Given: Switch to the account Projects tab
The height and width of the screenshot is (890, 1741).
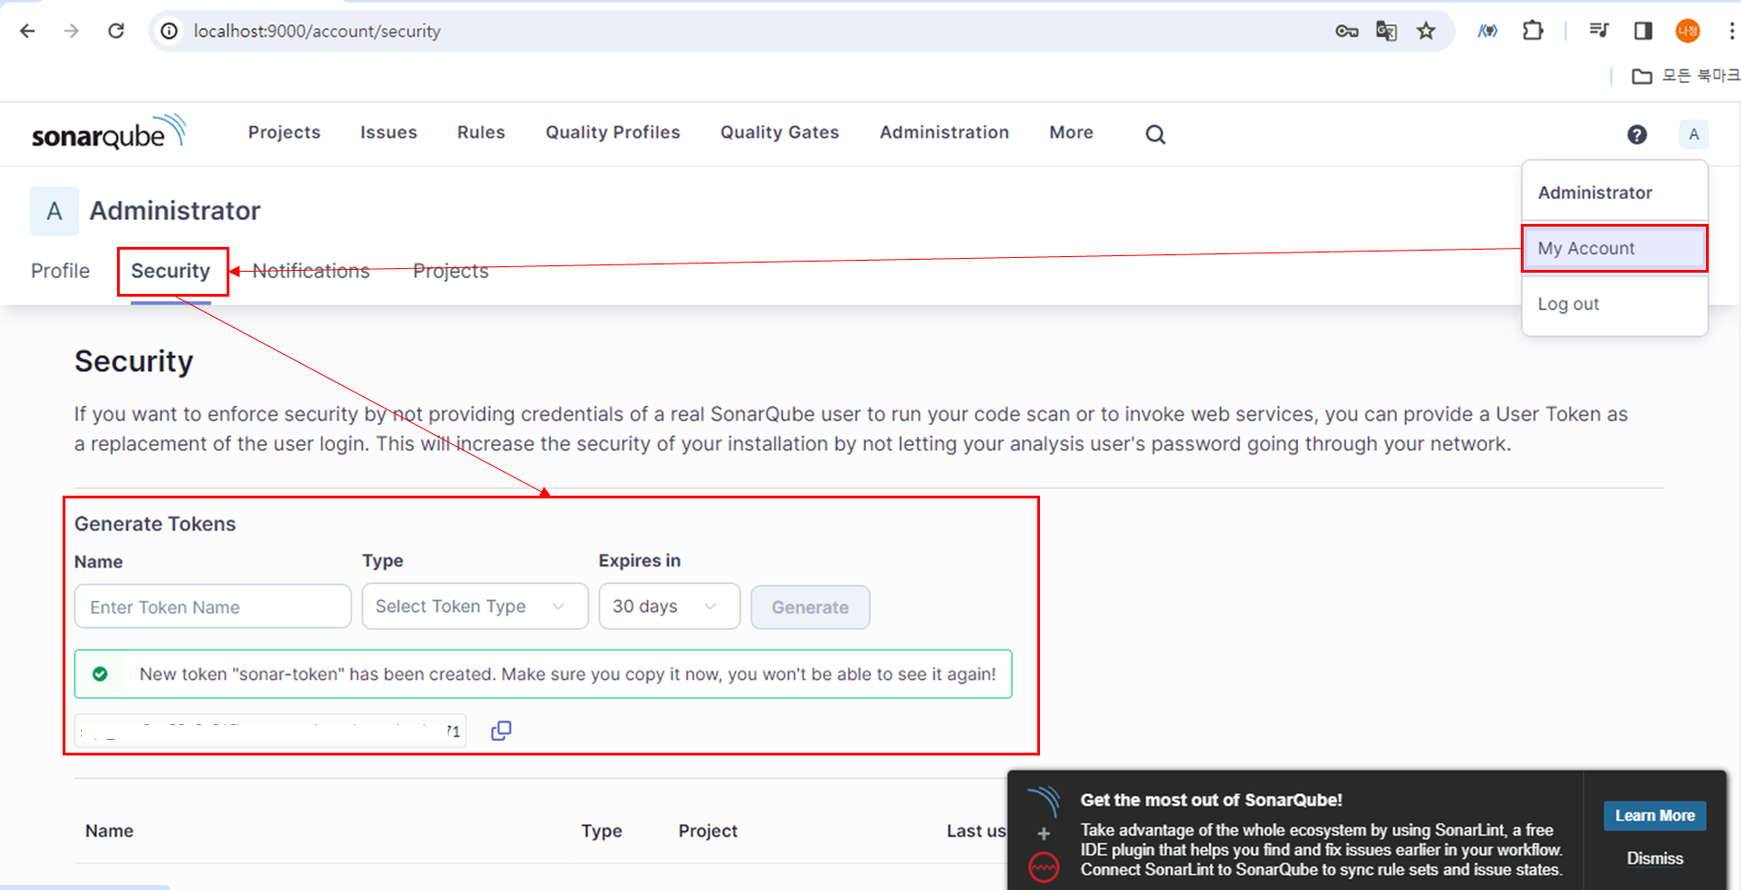Looking at the screenshot, I should pos(450,271).
